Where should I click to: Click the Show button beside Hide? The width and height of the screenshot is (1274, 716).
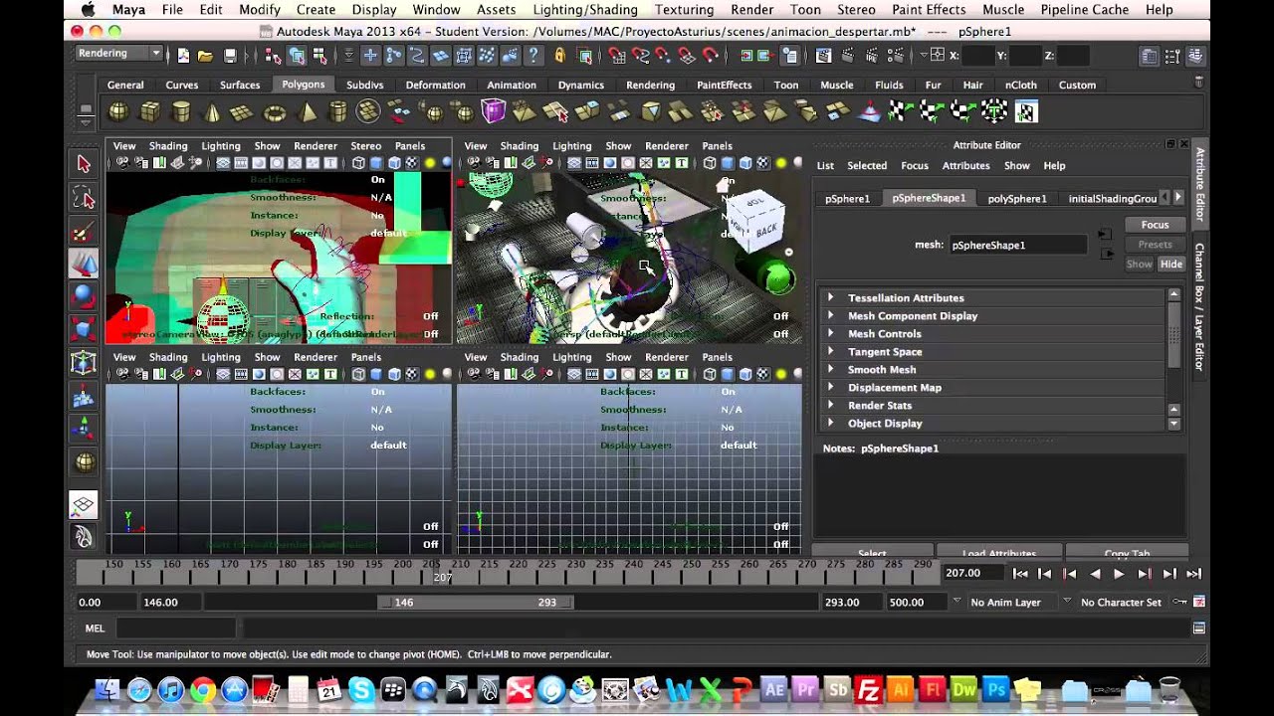click(1139, 264)
